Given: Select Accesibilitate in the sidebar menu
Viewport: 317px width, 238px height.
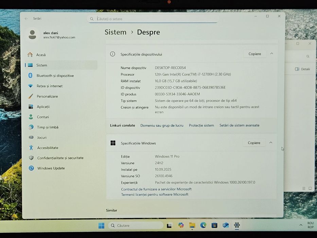Looking at the screenshot, I should (48, 148).
